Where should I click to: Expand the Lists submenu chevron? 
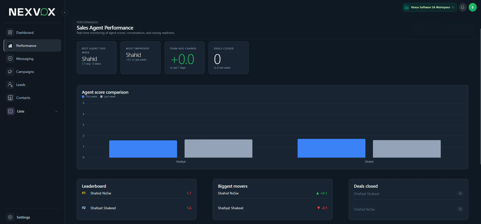[56, 111]
